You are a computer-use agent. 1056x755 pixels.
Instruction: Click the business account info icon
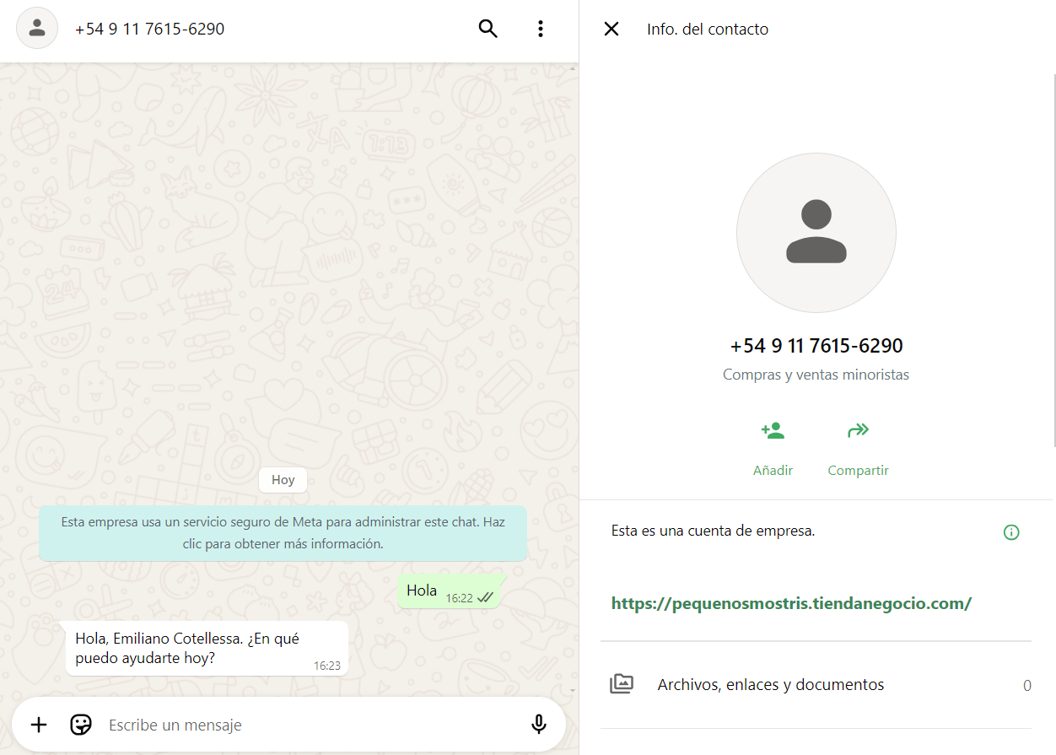[1011, 532]
